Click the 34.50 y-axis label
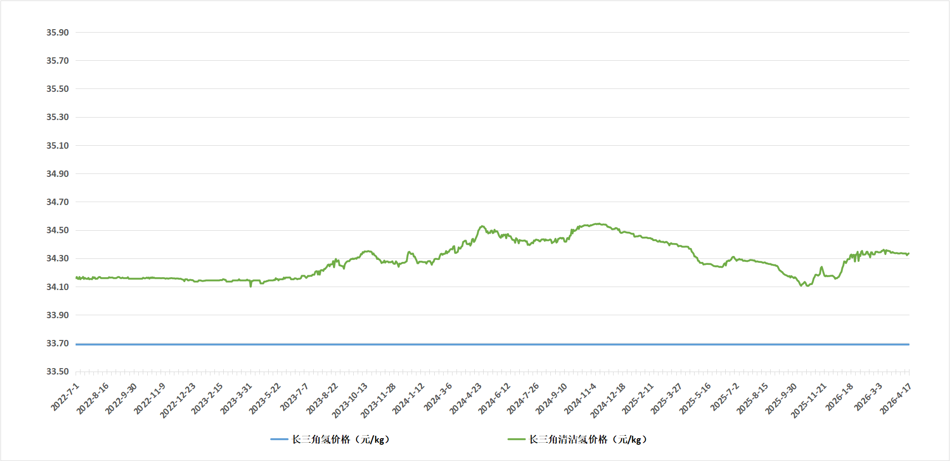Image resolution: width=950 pixels, height=461 pixels. pos(57,230)
